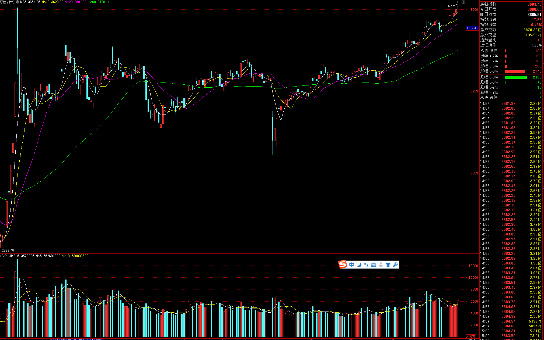Click the 跌幅 0-3% green bar

tap(515, 77)
